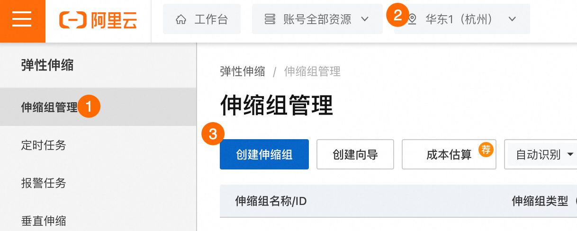Click the 弹性伸缩 breadcrumb link

243,71
